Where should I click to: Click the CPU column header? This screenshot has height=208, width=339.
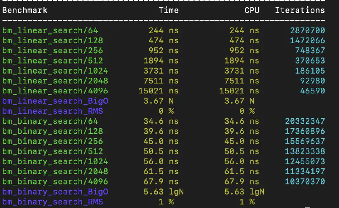coord(252,10)
